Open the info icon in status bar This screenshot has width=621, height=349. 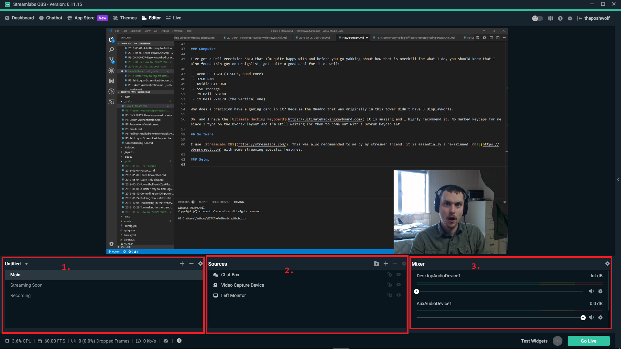[179, 341]
